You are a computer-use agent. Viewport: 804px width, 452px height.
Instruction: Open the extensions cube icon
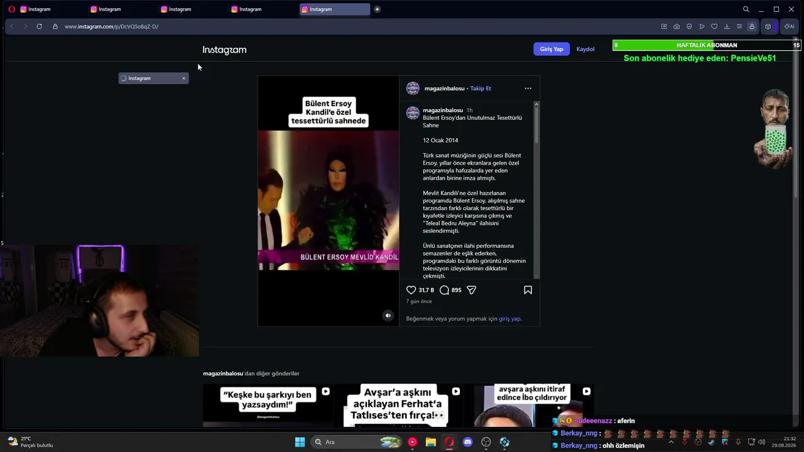pos(768,26)
